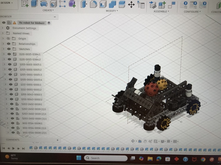Hide component 1611-0514-0006 (2):1

pyautogui.click(x=13, y=132)
